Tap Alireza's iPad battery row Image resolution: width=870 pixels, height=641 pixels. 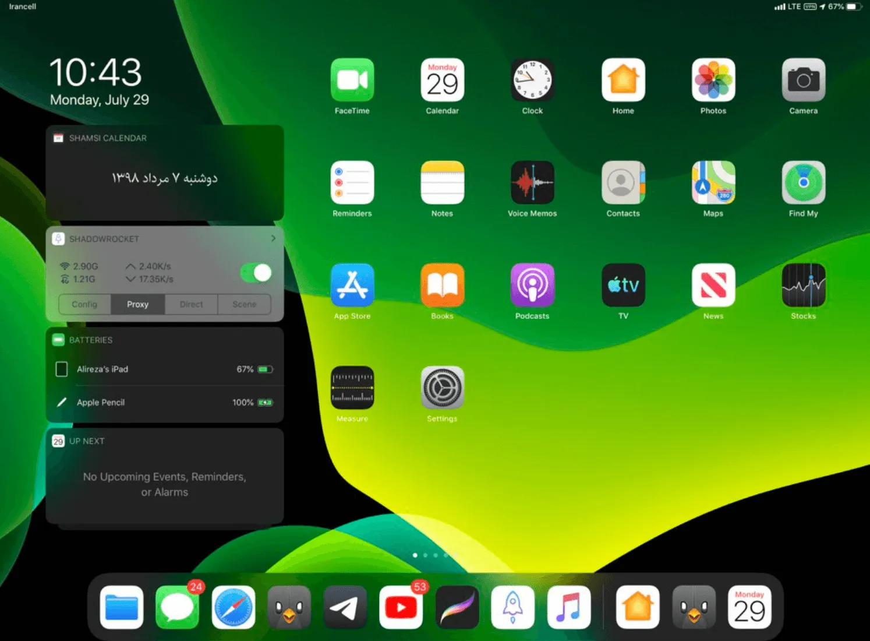pyautogui.click(x=164, y=369)
